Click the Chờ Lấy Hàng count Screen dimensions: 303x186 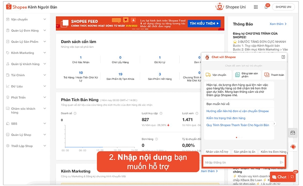[120, 58]
